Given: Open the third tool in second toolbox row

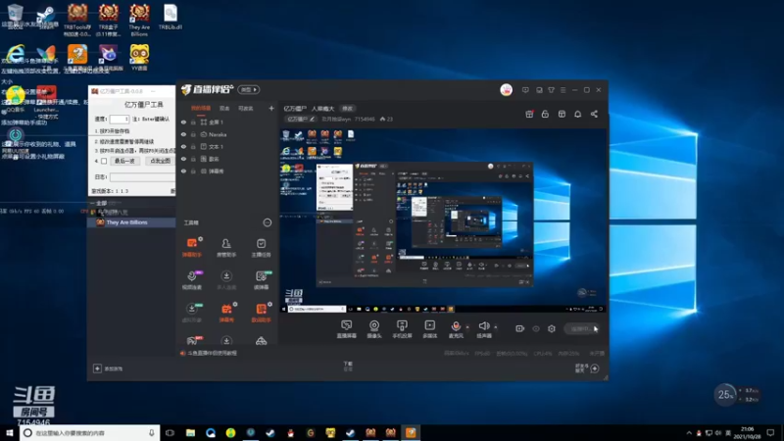Looking at the screenshot, I should (261, 280).
